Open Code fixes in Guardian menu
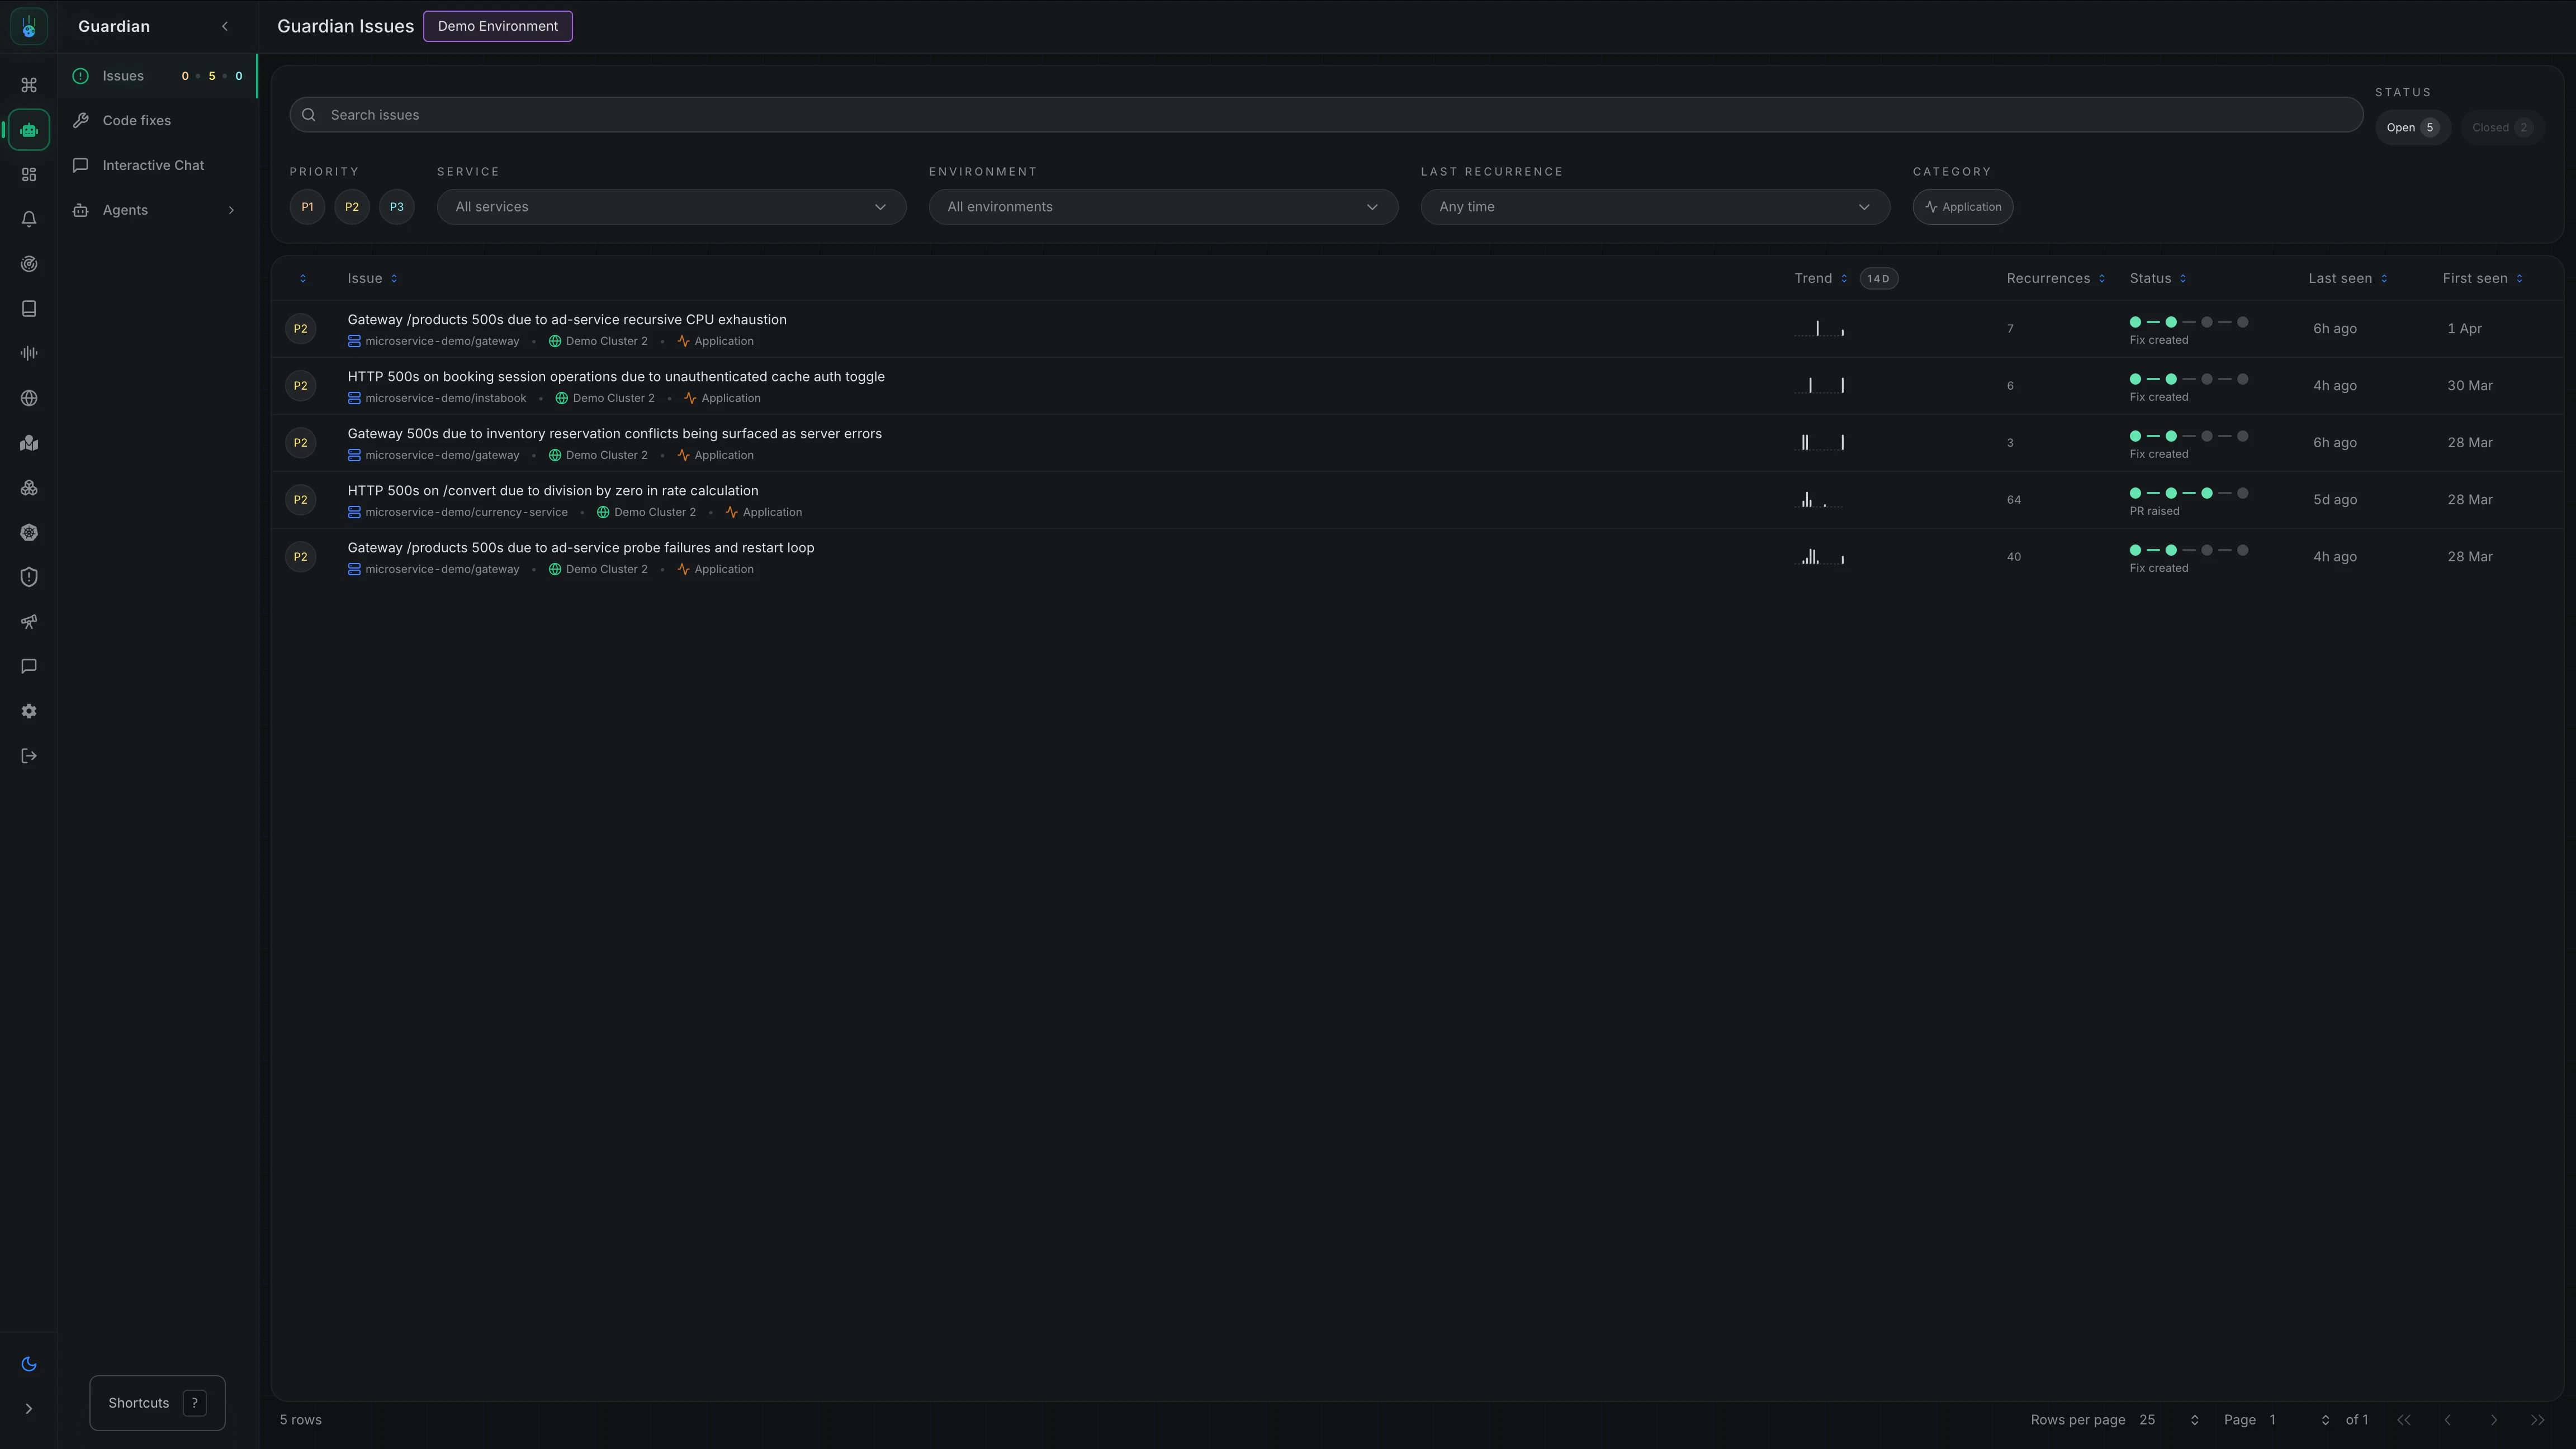 [x=137, y=120]
